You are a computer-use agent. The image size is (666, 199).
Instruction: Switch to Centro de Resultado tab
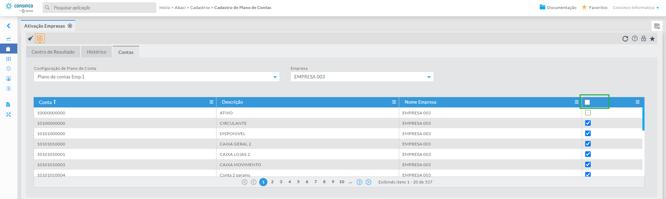pyautogui.click(x=53, y=52)
